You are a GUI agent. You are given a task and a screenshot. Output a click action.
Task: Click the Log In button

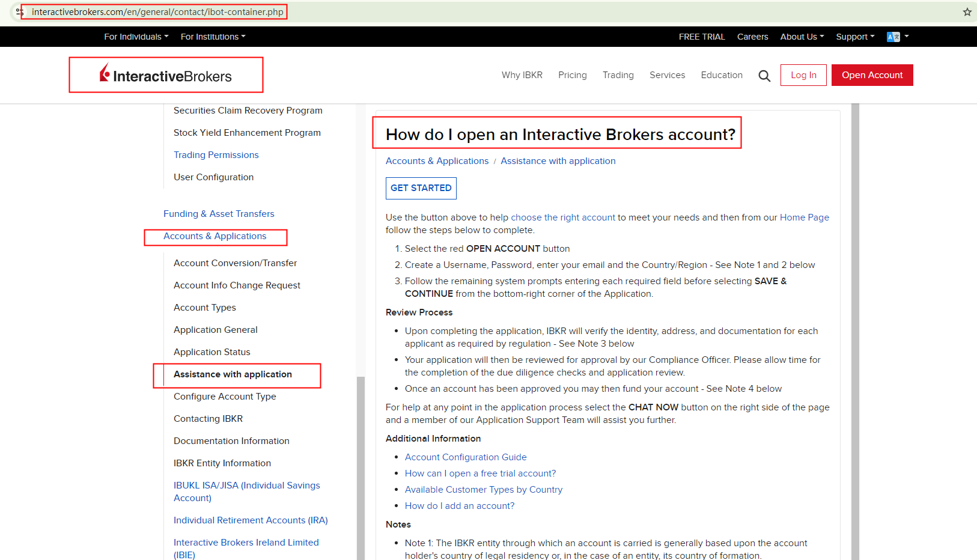(803, 75)
